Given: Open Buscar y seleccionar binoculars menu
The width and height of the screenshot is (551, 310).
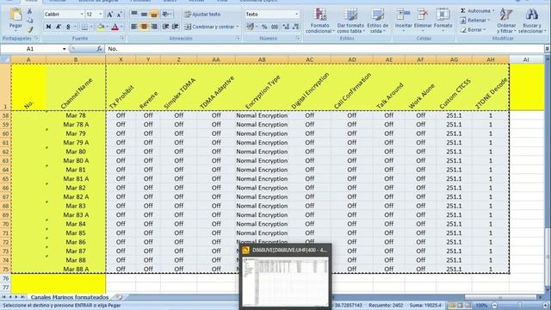Looking at the screenshot, I should click(532, 21).
